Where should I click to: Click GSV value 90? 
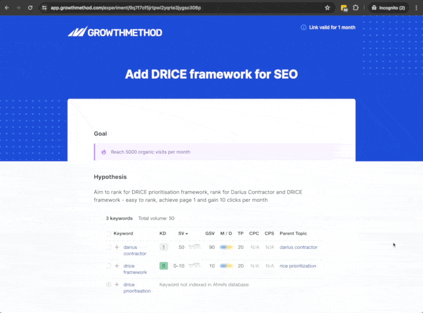(212, 247)
